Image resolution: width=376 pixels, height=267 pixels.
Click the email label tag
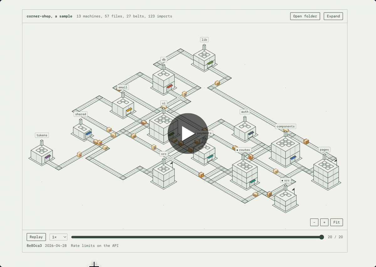pyautogui.click(x=123, y=87)
